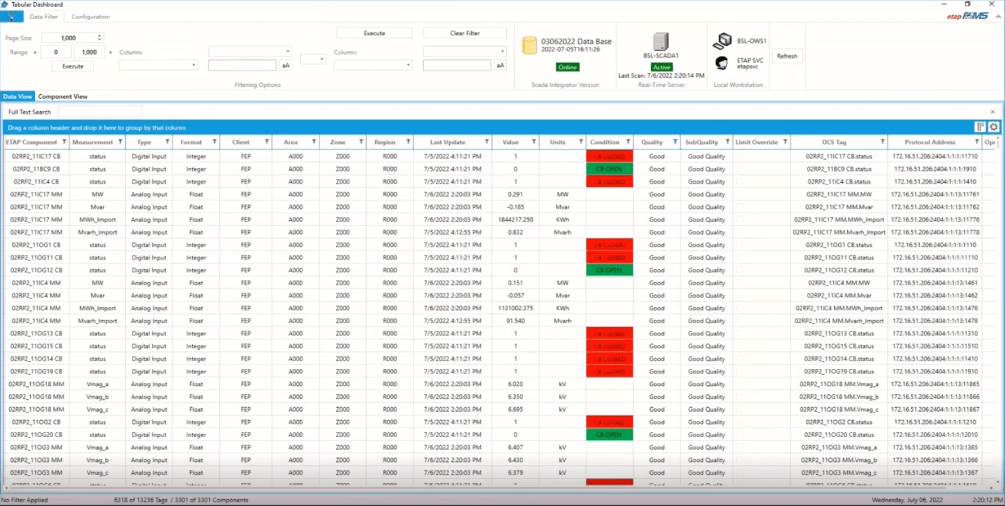1005x506 pixels.
Task: Open filter icon on Quality column
Action: [x=675, y=142]
